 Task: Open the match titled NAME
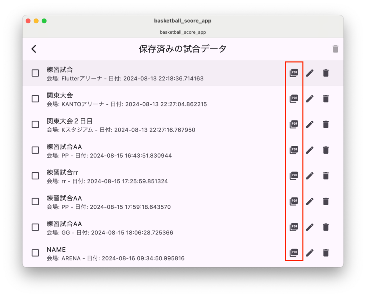point(56,249)
